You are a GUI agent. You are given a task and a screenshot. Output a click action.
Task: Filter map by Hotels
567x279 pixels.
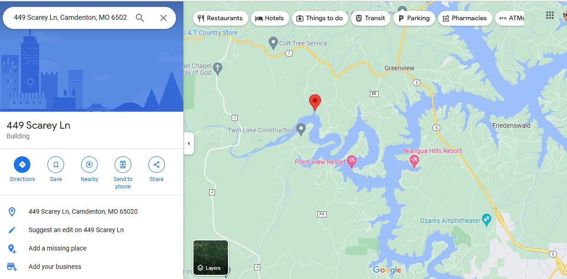(270, 18)
